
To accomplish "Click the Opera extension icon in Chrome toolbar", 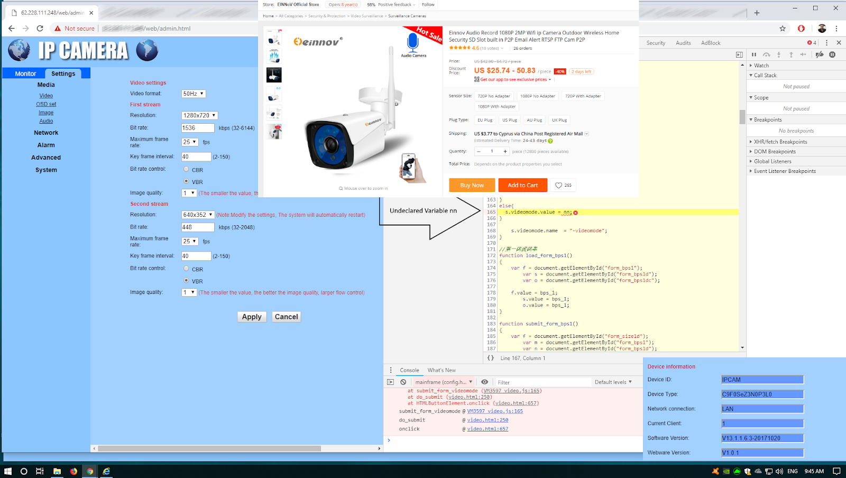I will (x=801, y=29).
